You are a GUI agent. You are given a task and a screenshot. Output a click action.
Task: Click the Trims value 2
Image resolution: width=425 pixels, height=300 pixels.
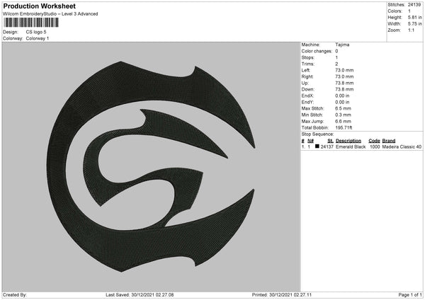(336, 64)
